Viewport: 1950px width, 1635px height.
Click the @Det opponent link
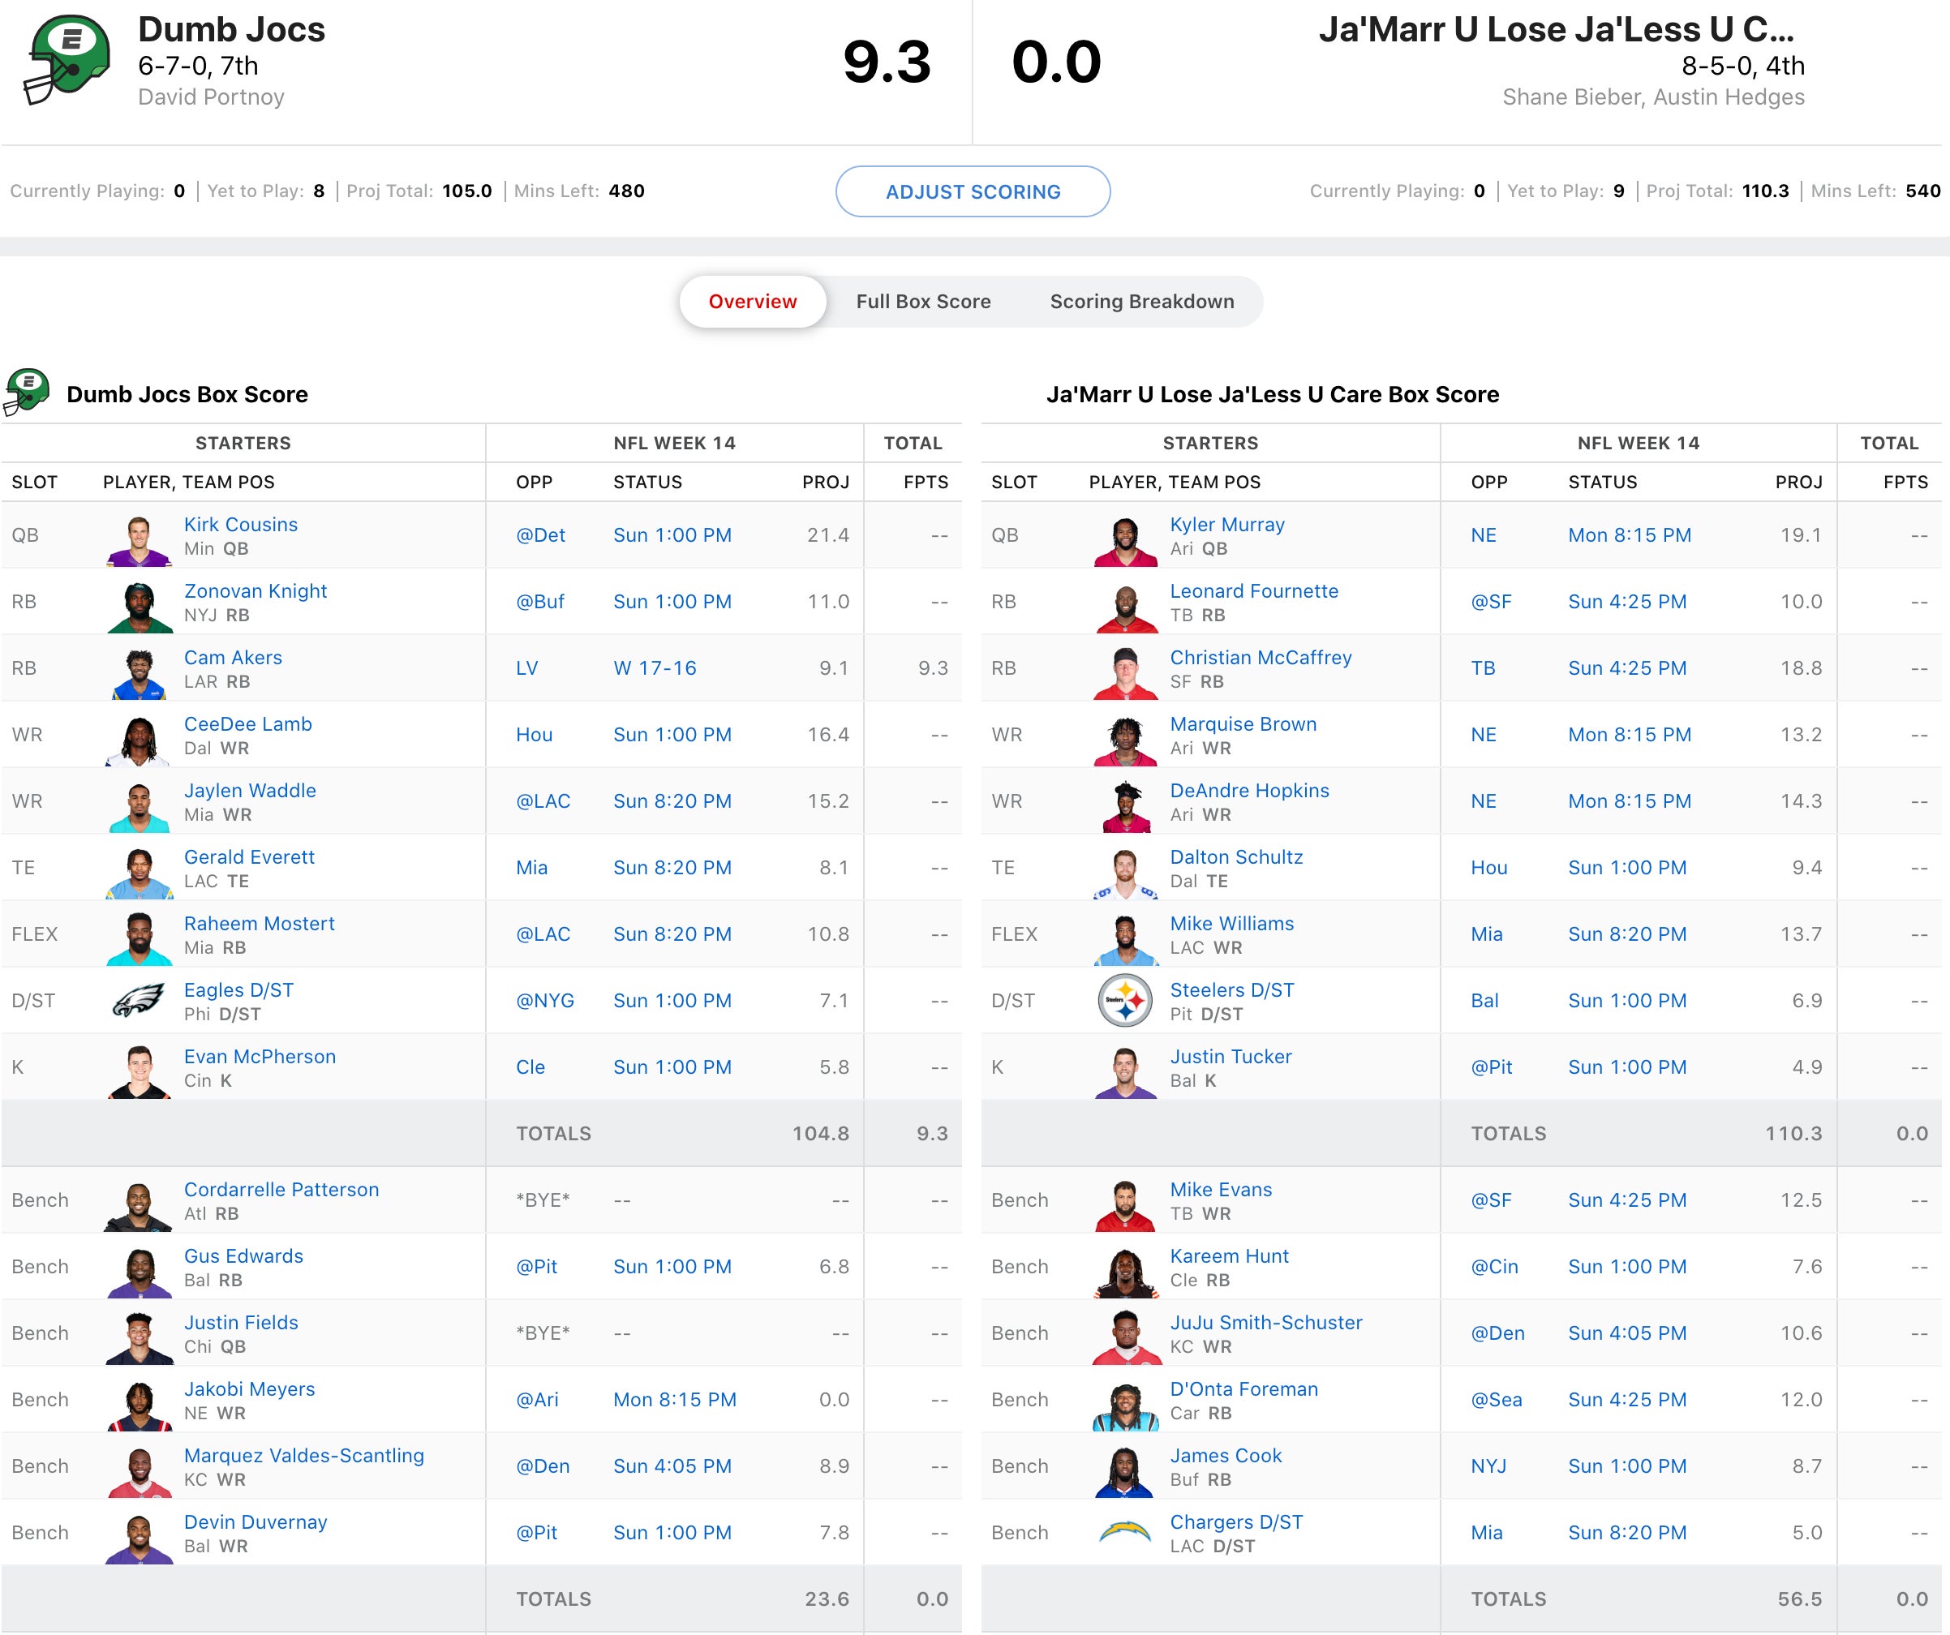(540, 534)
